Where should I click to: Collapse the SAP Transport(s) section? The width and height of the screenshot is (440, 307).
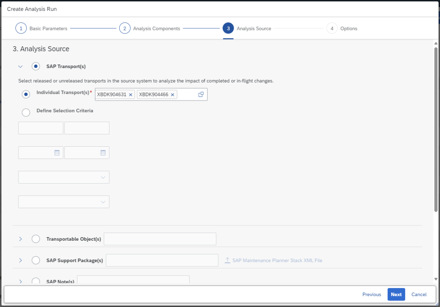coord(20,67)
